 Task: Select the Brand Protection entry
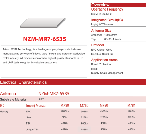pyautogui.click(x=101, y=64)
